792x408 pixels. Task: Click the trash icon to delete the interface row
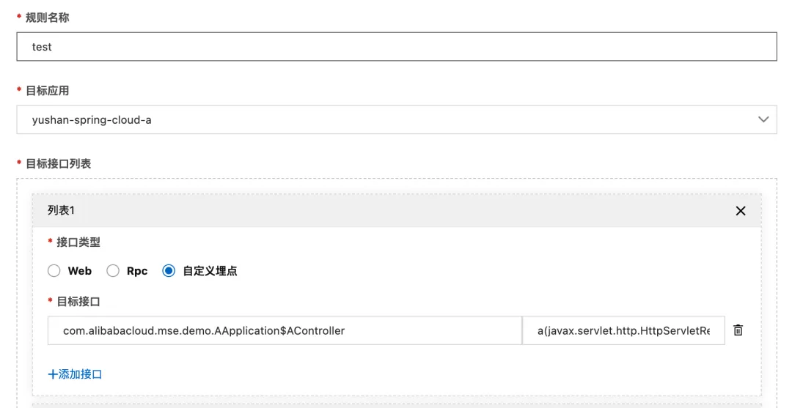pyautogui.click(x=738, y=330)
